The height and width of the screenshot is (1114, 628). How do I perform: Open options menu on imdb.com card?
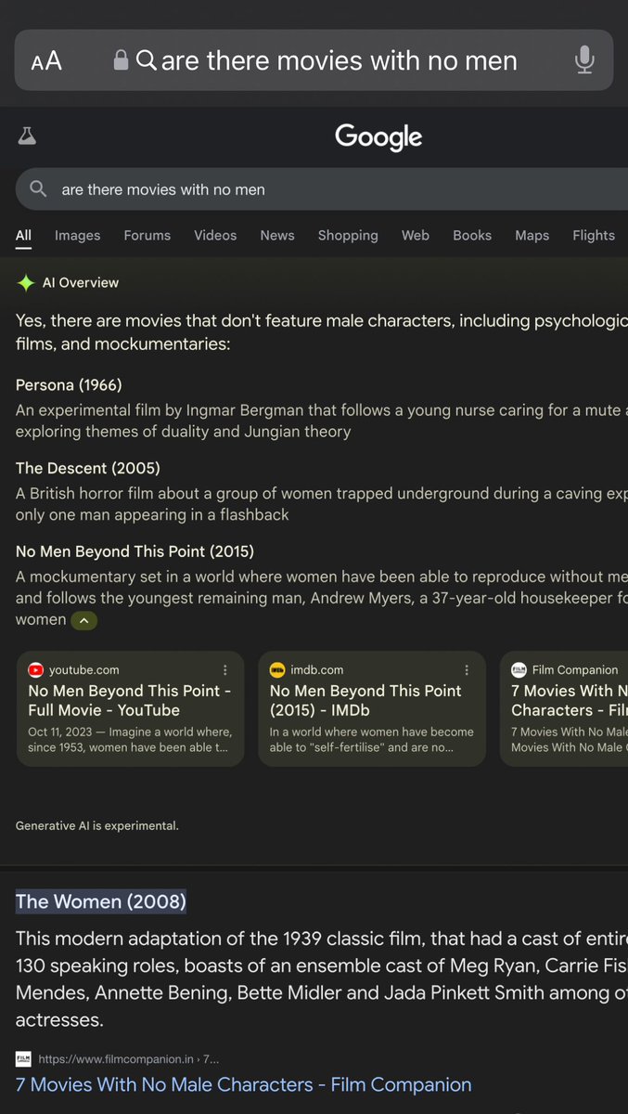coord(467,669)
